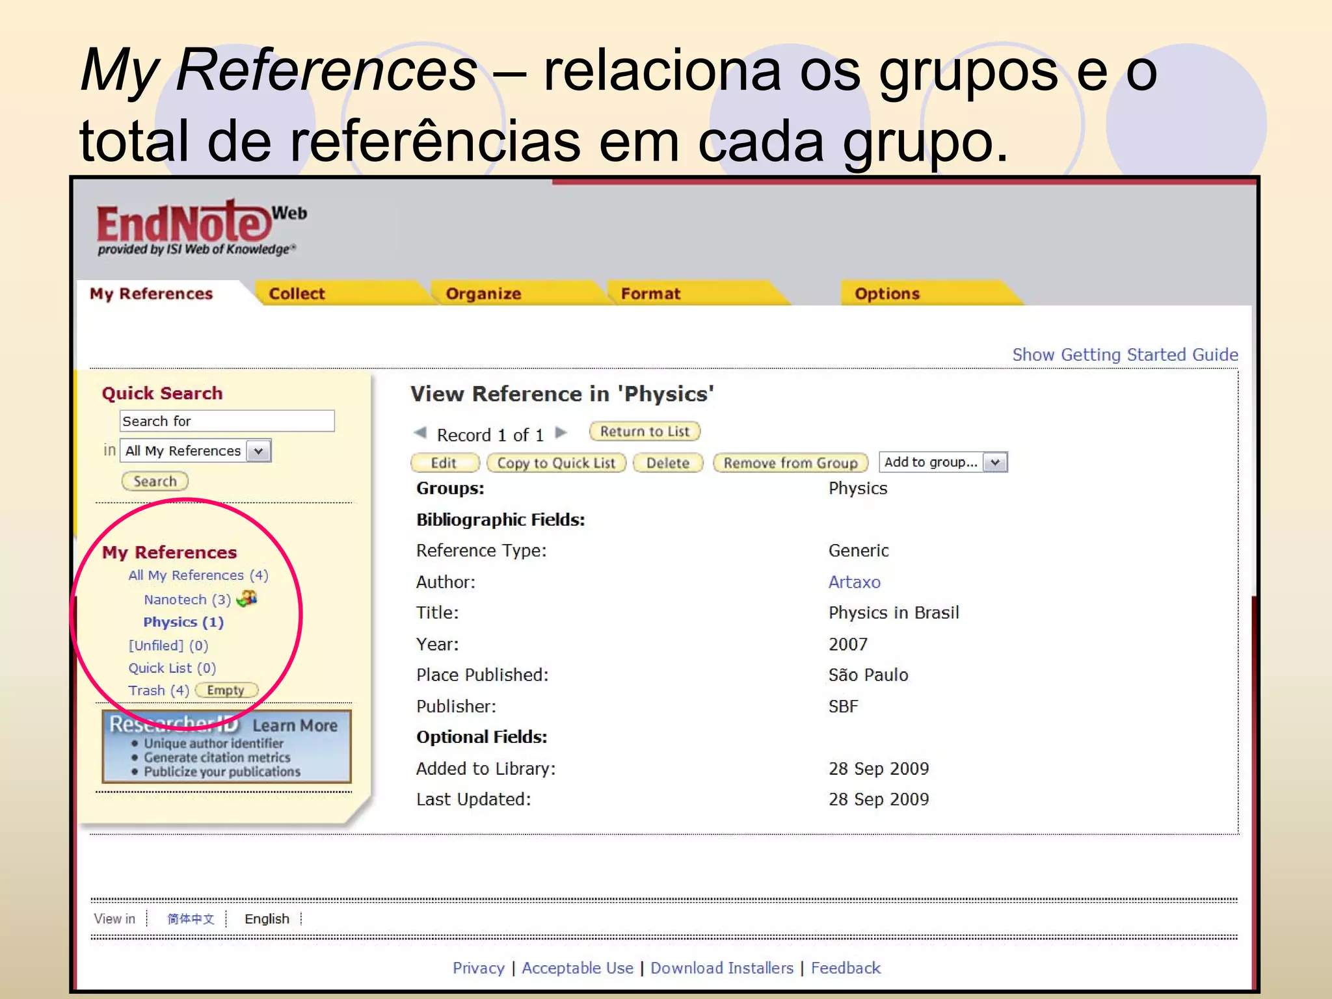Click Copy to Quick List button
This screenshot has width=1332, height=999.
click(555, 463)
